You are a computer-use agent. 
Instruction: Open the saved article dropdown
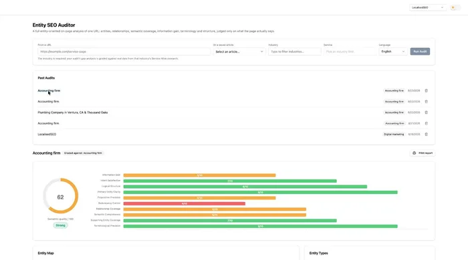239,51
